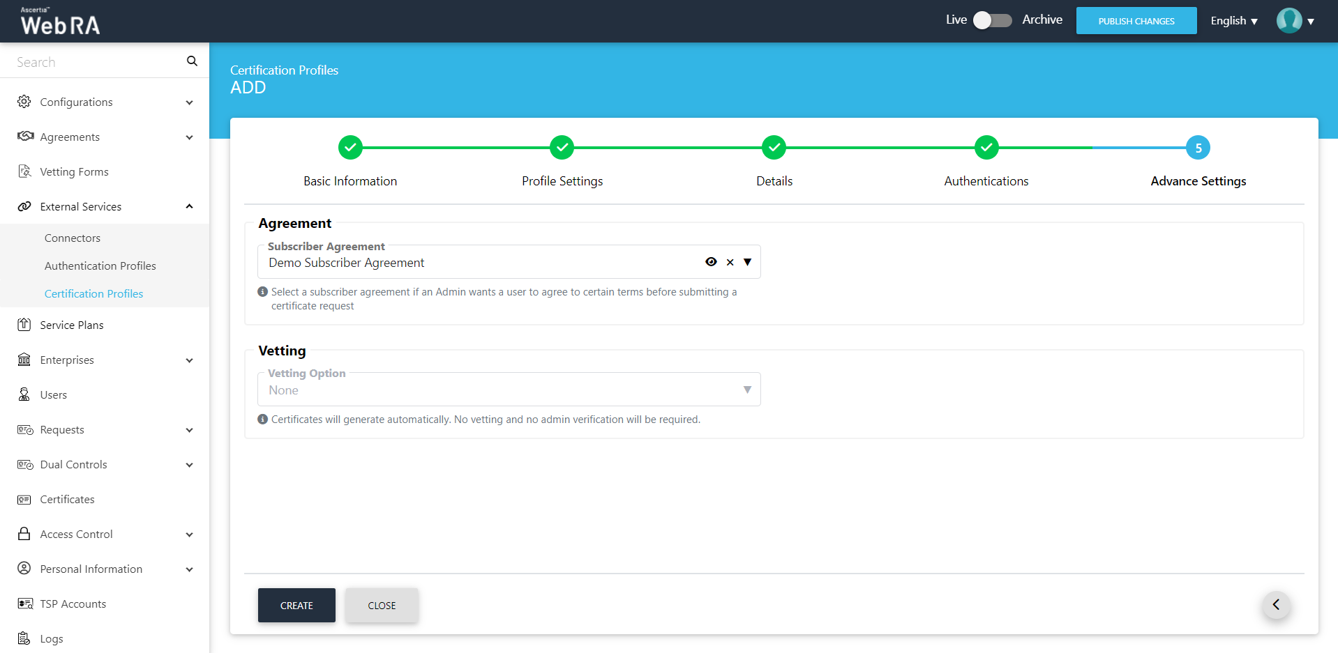Clear the selected Subscriber Agreement with X

[x=730, y=263]
